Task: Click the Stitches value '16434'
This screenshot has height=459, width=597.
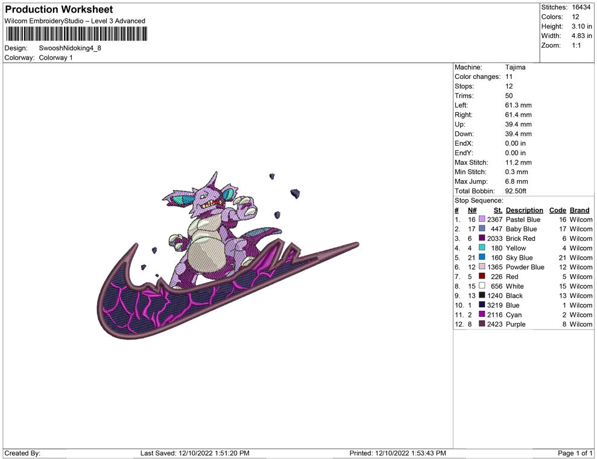Action: pos(581,7)
